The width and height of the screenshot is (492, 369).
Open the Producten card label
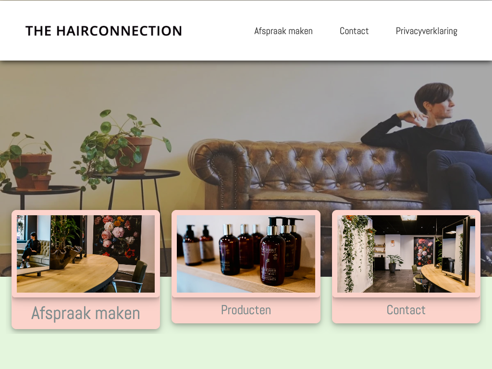(246, 310)
